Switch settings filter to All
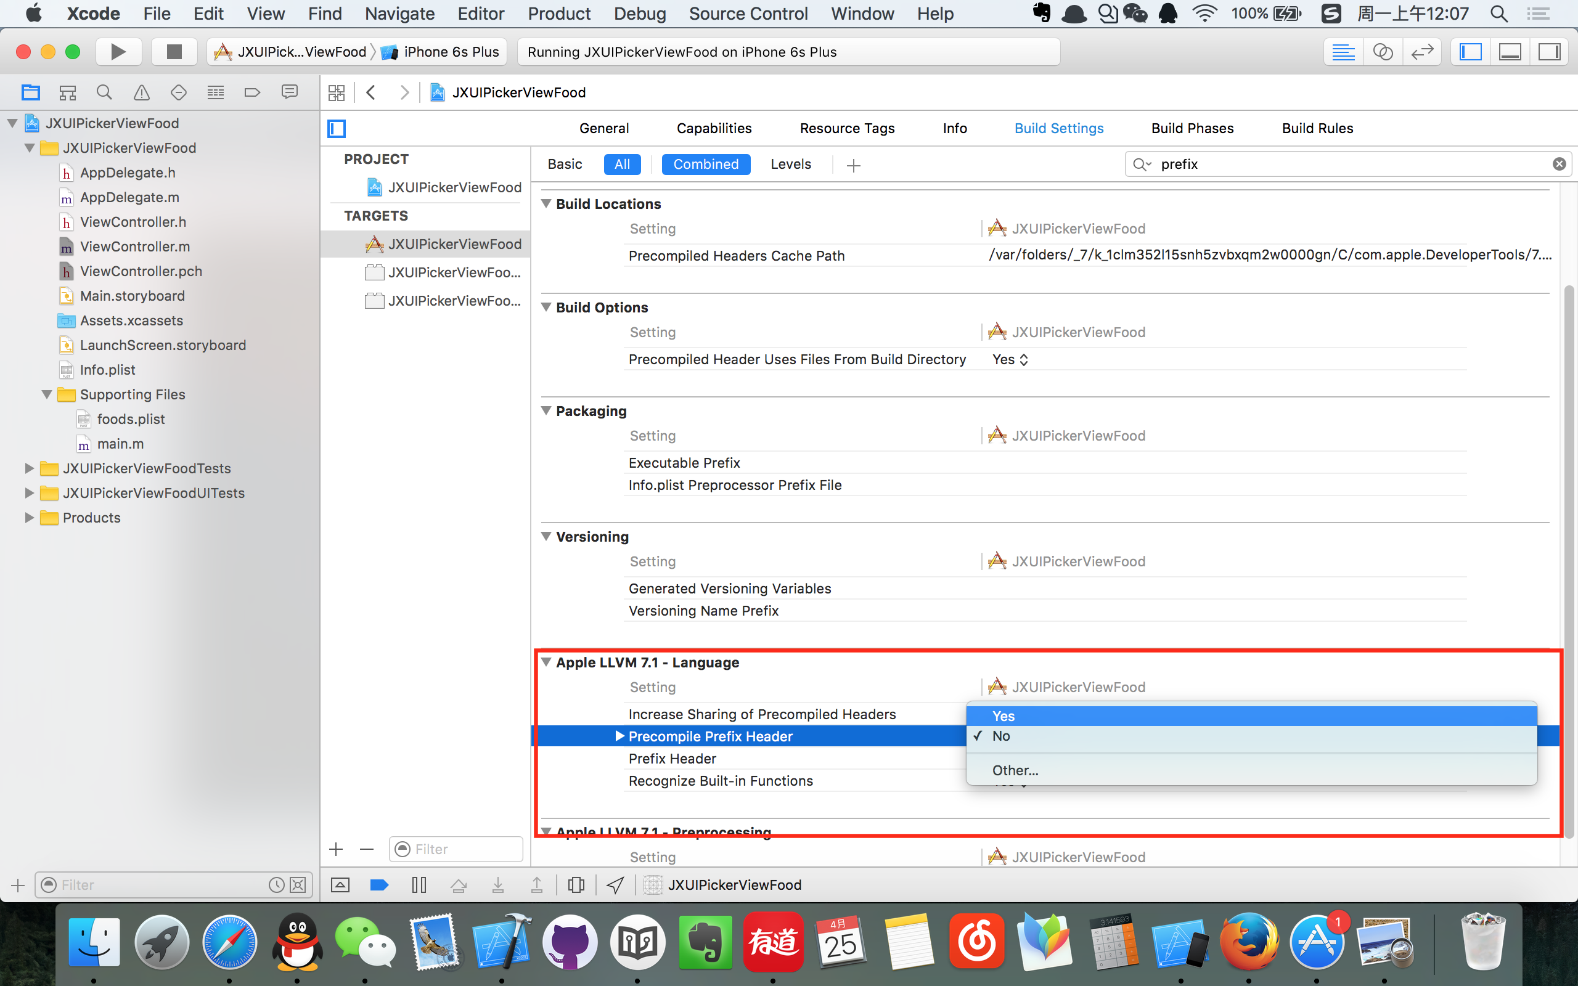 pos(622,165)
